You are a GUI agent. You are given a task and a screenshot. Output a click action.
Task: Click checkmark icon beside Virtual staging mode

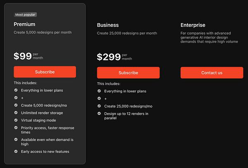point(16,121)
